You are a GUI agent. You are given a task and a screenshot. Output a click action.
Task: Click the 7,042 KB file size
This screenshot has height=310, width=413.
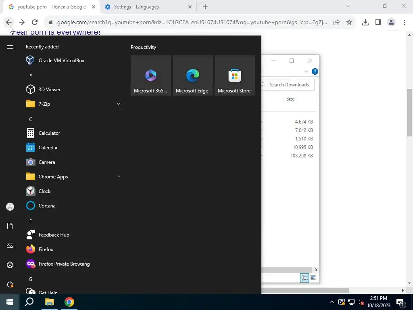pos(304,130)
